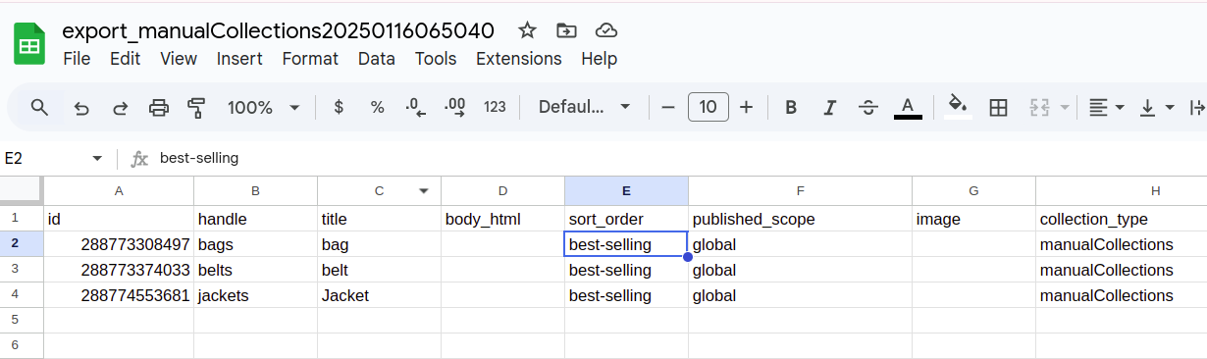This screenshot has width=1207, height=359.
Task: Select the 'Jacket' title cell
Action: [379, 295]
